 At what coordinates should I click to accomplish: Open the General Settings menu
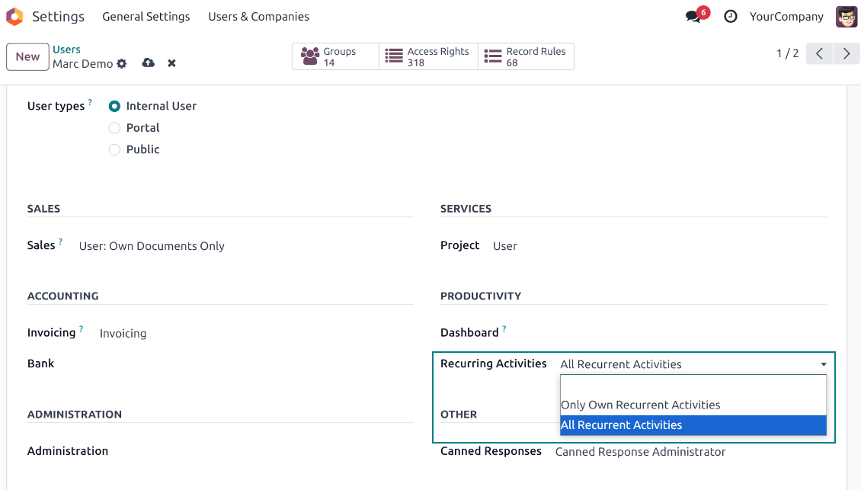point(146,17)
